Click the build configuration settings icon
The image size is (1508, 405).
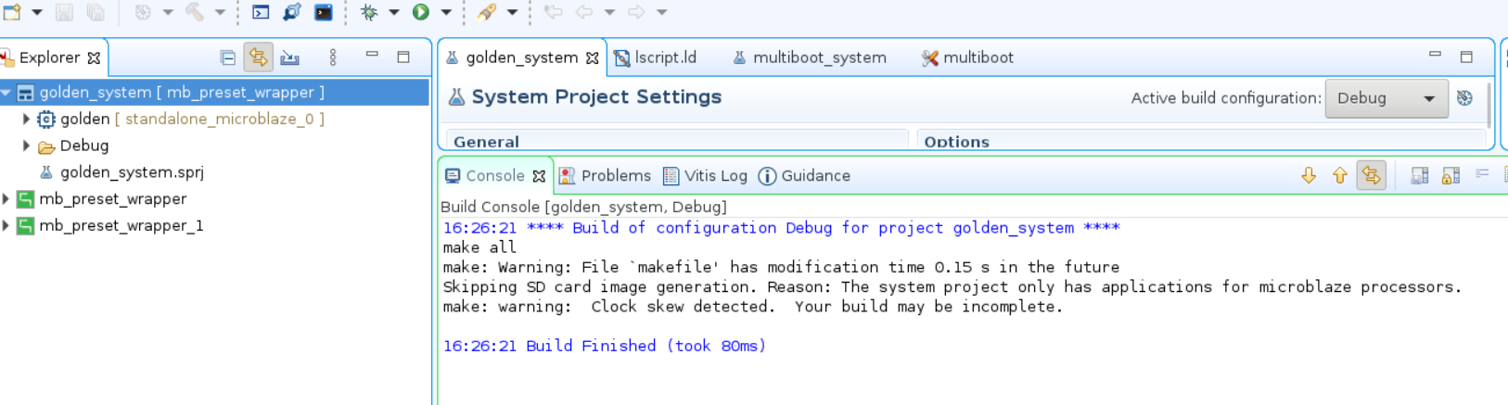click(1464, 98)
